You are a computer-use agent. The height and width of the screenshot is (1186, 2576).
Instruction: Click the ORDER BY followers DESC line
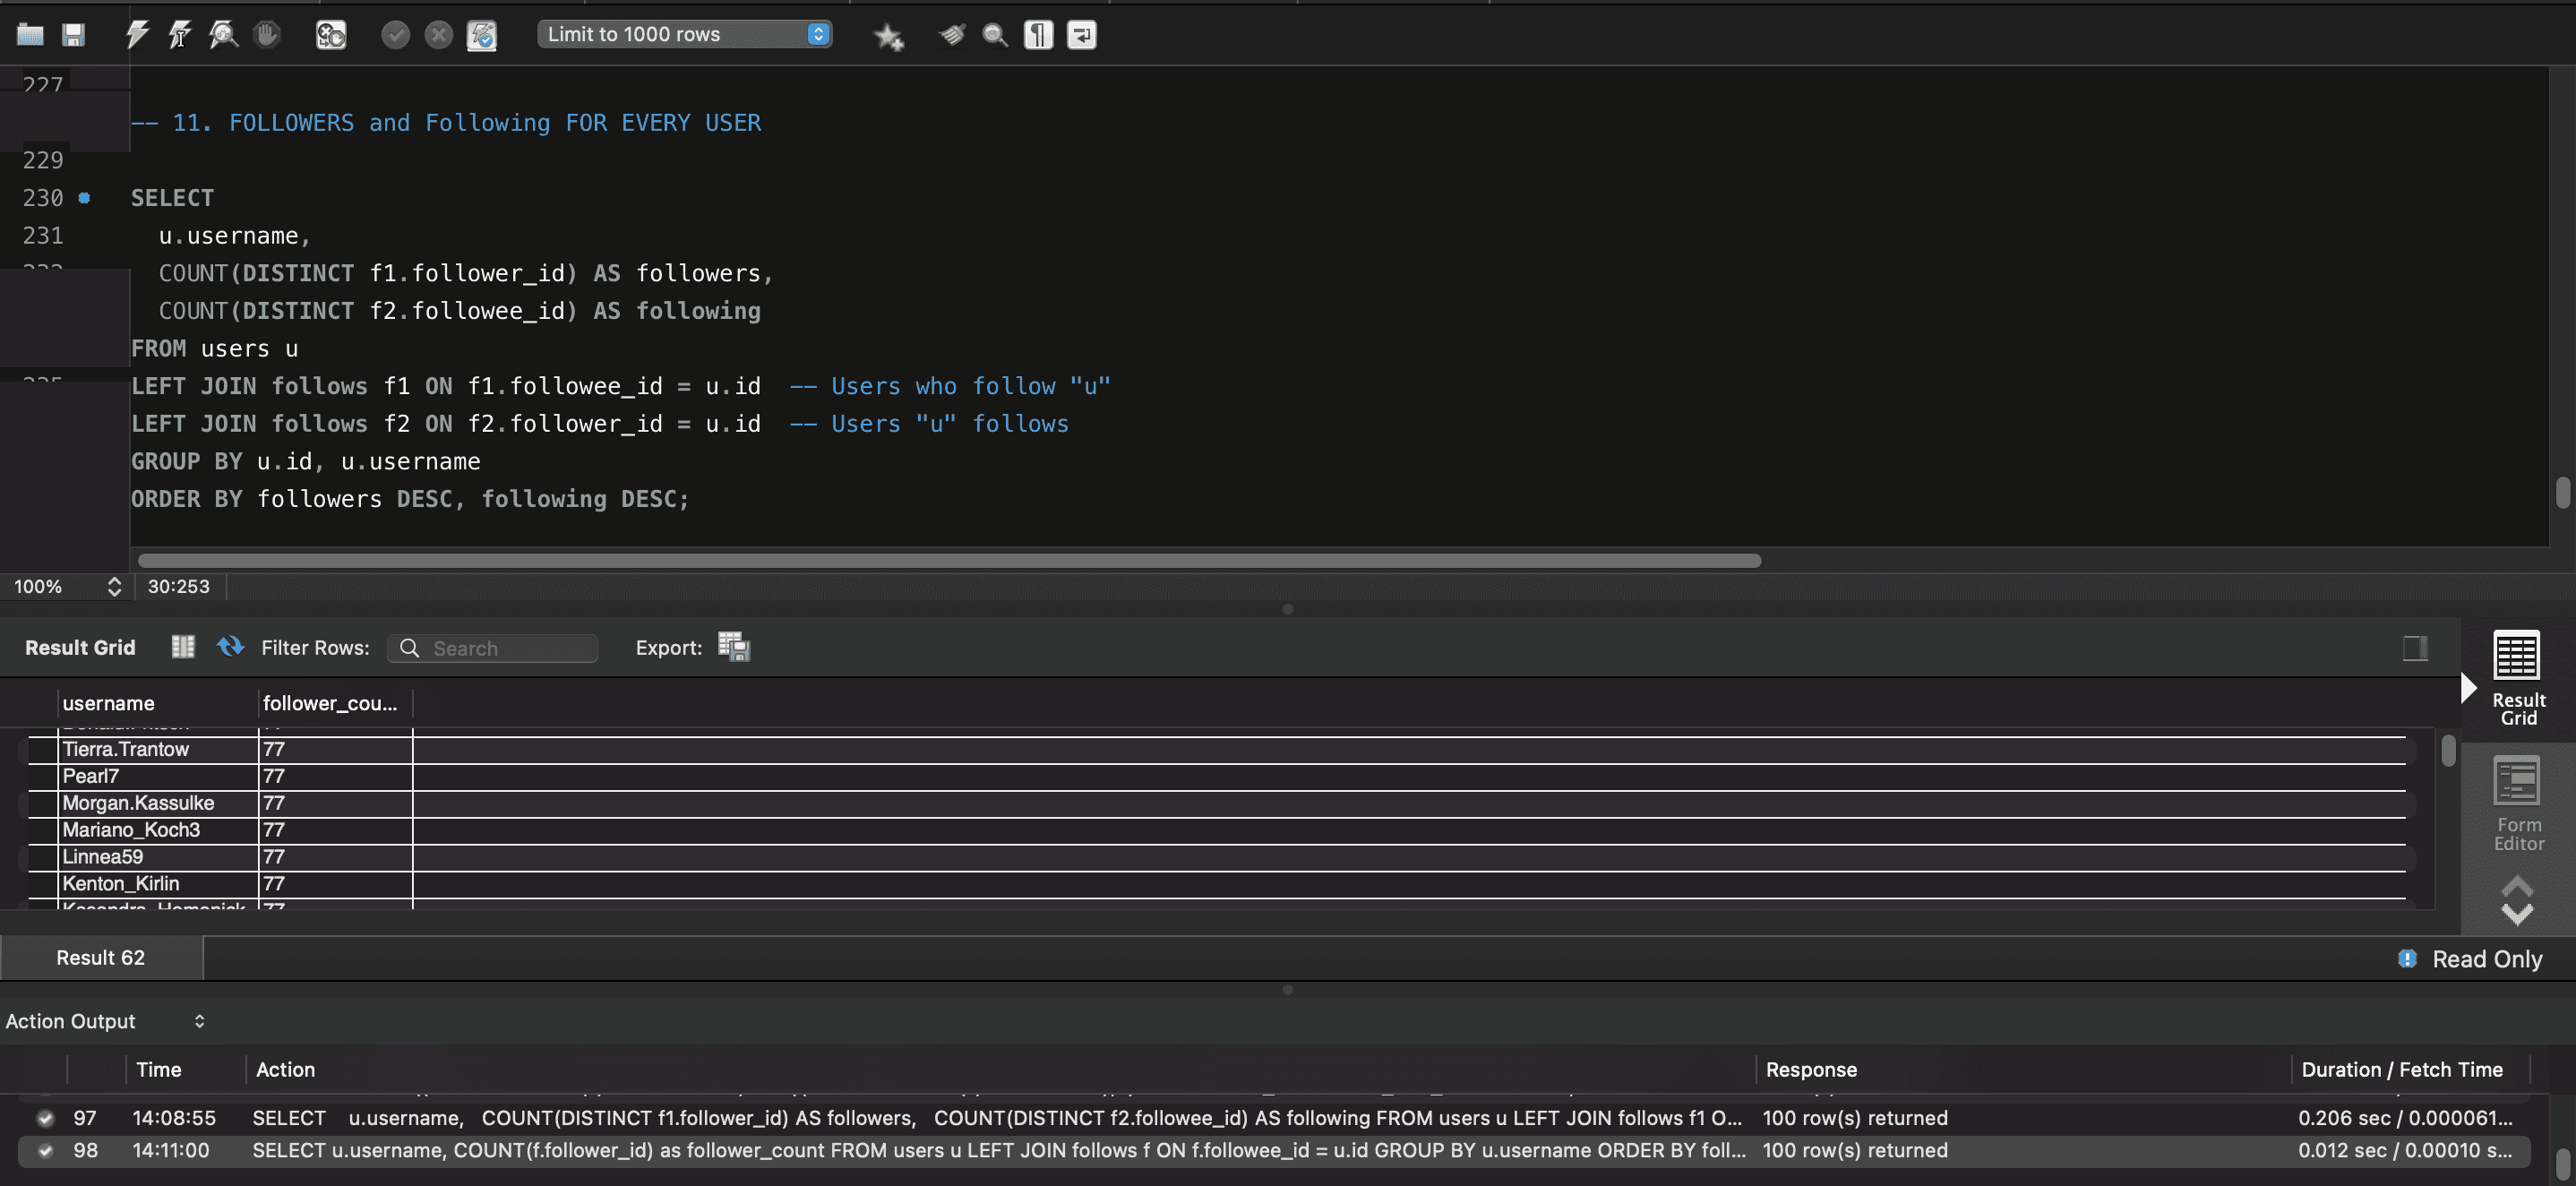coord(410,499)
